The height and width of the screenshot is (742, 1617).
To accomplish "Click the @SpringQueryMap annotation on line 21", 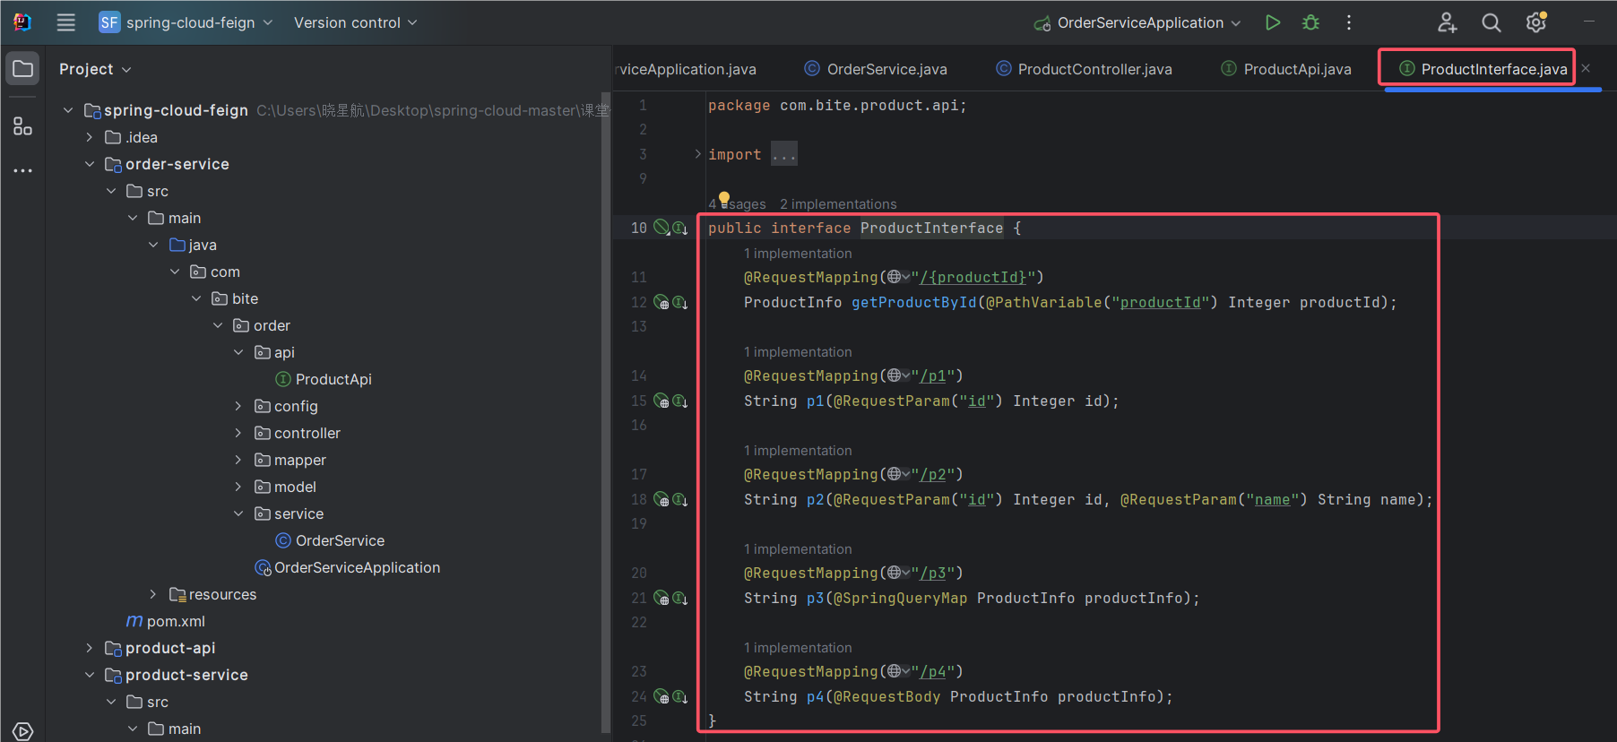I will click(x=900, y=599).
